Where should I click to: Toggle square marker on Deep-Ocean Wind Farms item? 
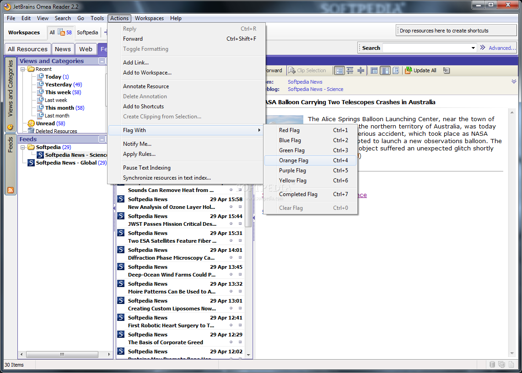(x=240, y=275)
